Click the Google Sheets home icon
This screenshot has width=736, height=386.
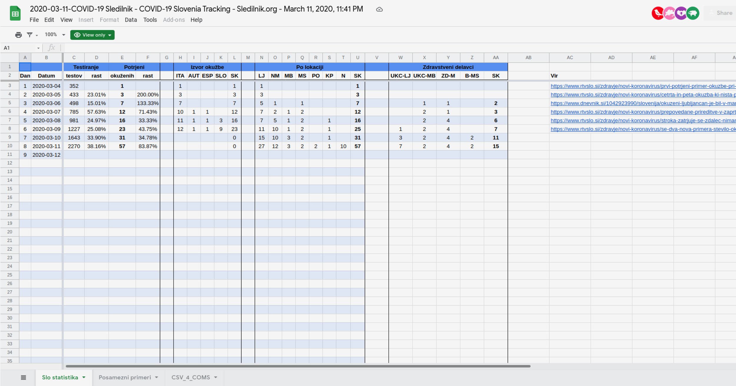click(x=15, y=14)
